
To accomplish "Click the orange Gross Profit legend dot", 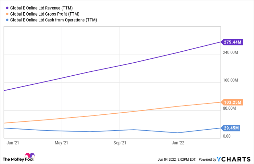I will pos(7,14).
